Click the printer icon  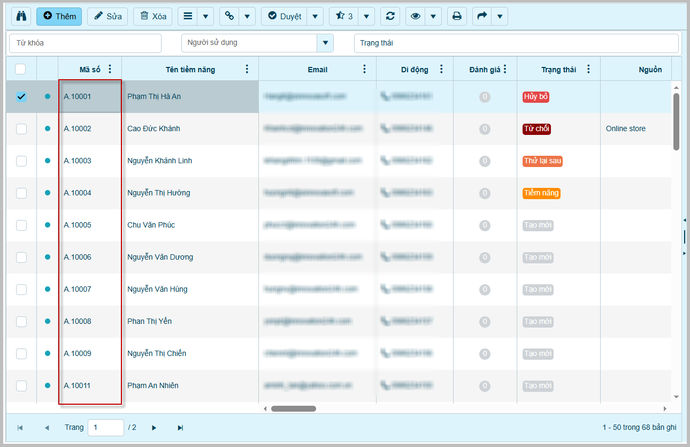click(x=457, y=16)
